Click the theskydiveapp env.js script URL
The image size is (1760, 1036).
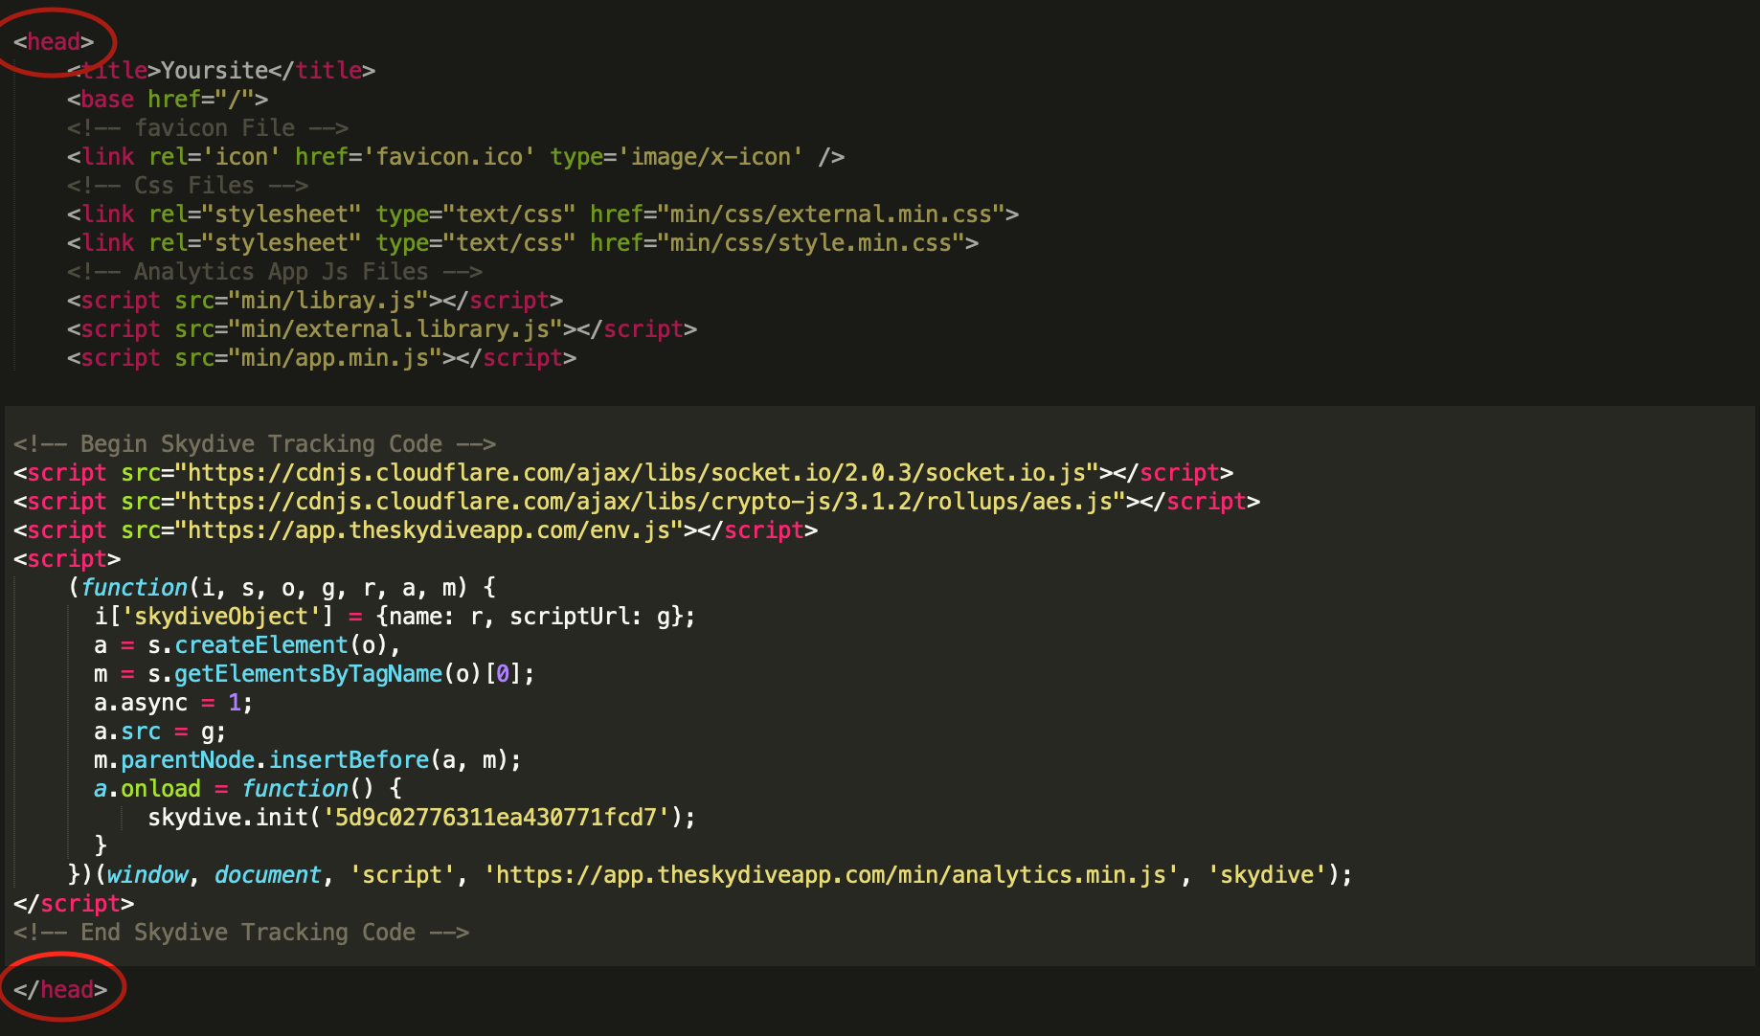(x=429, y=529)
